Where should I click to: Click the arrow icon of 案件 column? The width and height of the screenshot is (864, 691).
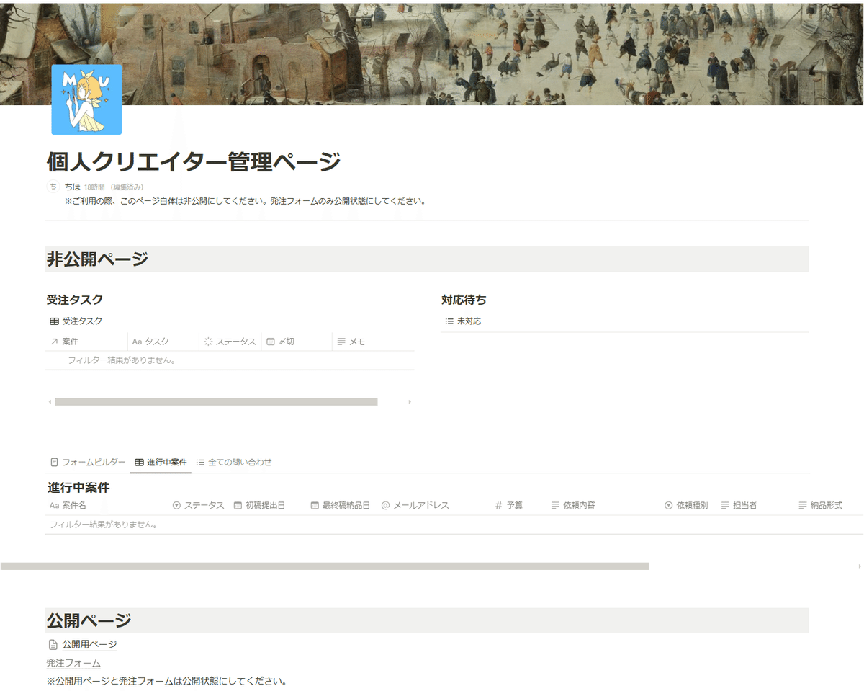pyautogui.click(x=54, y=342)
